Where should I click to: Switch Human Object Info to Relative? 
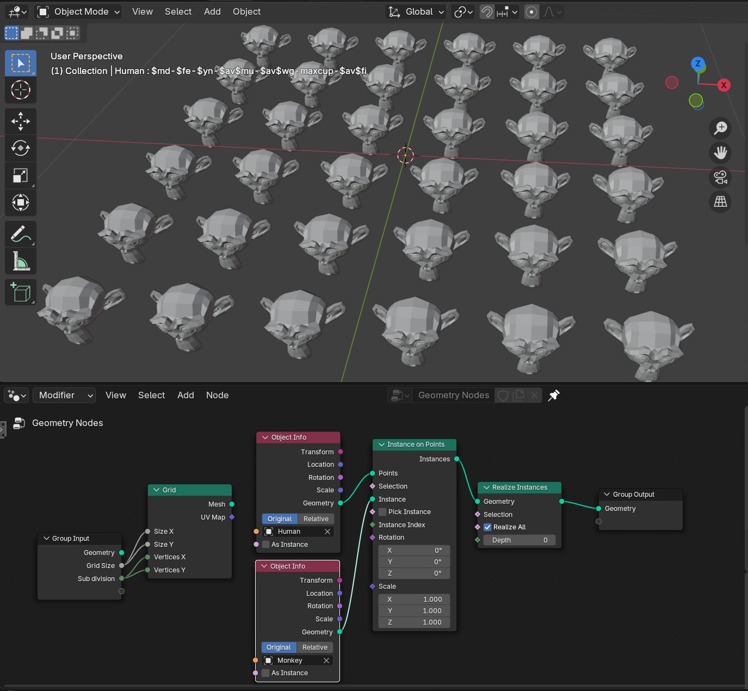(316, 519)
